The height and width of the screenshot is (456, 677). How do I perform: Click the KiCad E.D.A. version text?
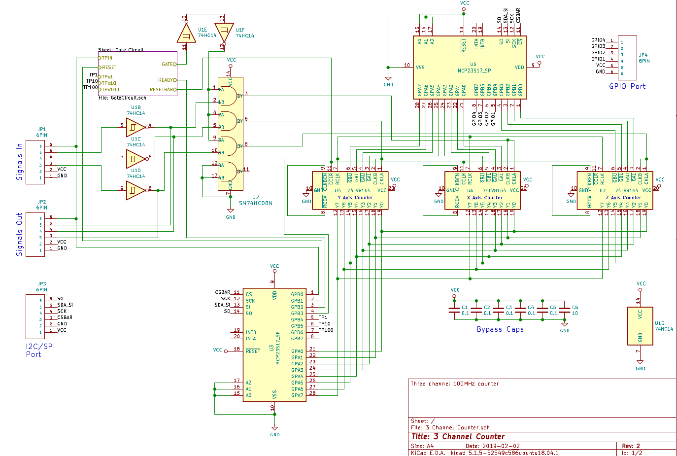485,453
